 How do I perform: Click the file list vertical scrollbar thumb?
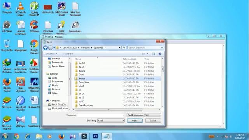click(x=163, y=69)
